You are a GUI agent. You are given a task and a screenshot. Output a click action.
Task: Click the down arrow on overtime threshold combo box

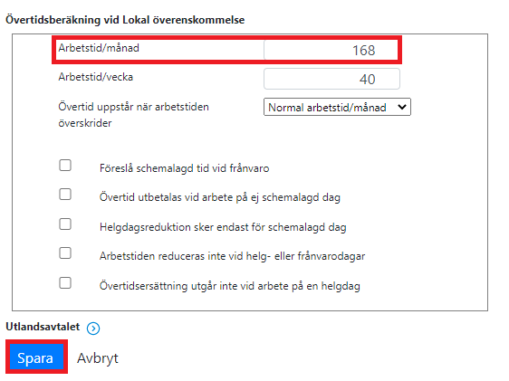pyautogui.click(x=402, y=107)
